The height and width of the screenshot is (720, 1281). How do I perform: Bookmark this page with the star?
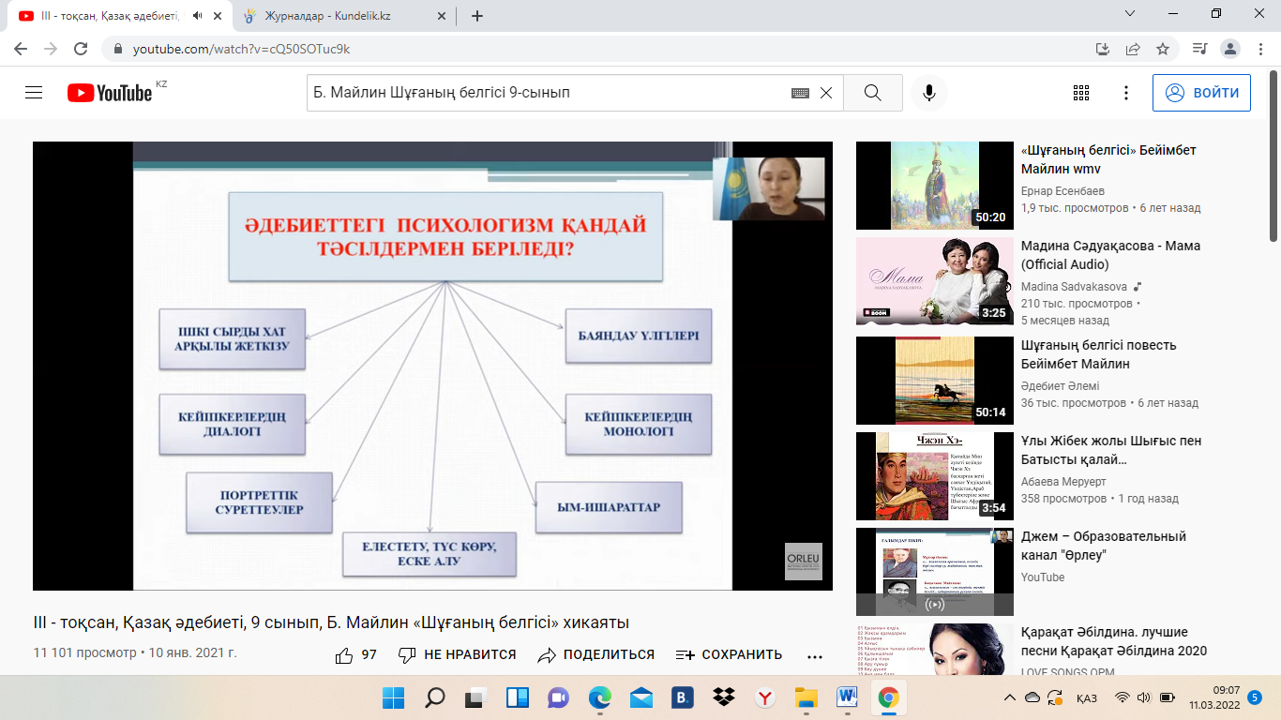pyautogui.click(x=1163, y=49)
